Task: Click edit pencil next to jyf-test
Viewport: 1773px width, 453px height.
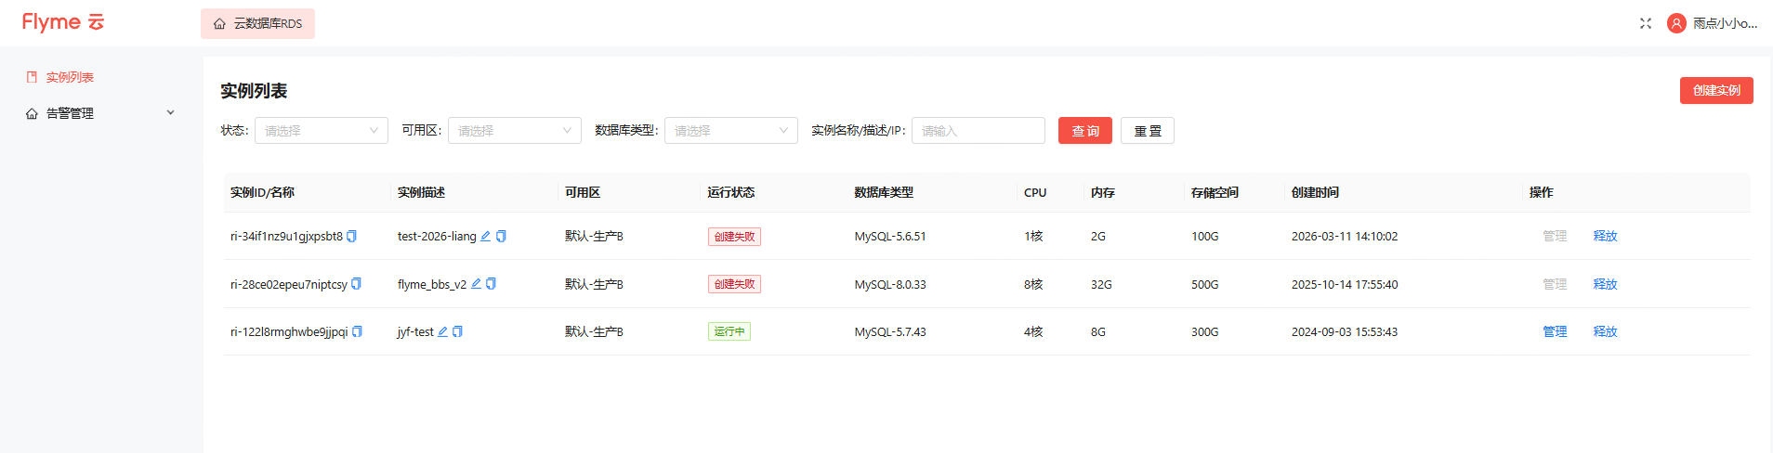Action: pyautogui.click(x=442, y=332)
